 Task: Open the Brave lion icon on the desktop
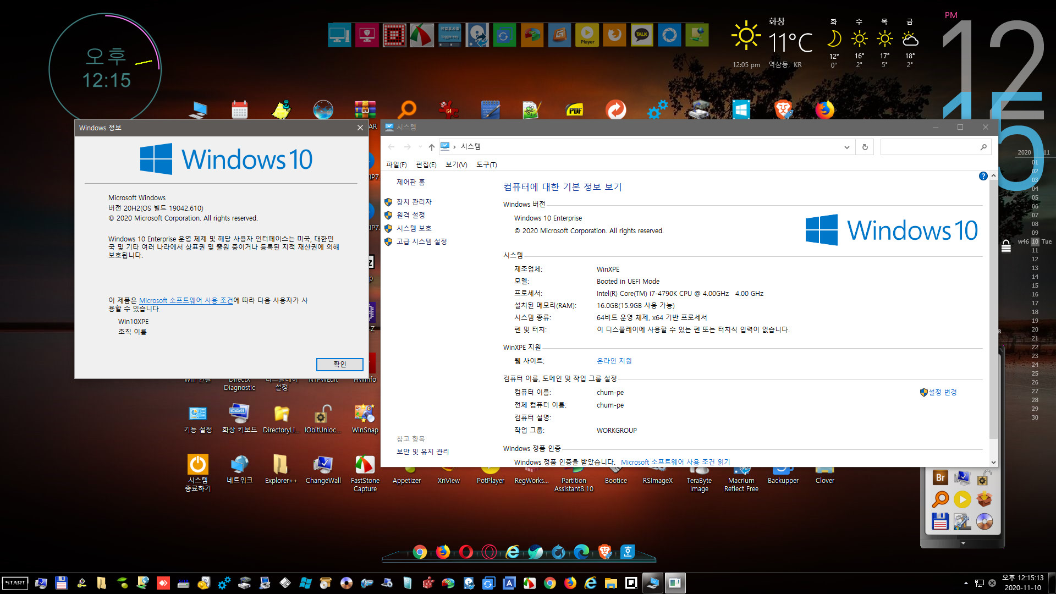tap(783, 109)
